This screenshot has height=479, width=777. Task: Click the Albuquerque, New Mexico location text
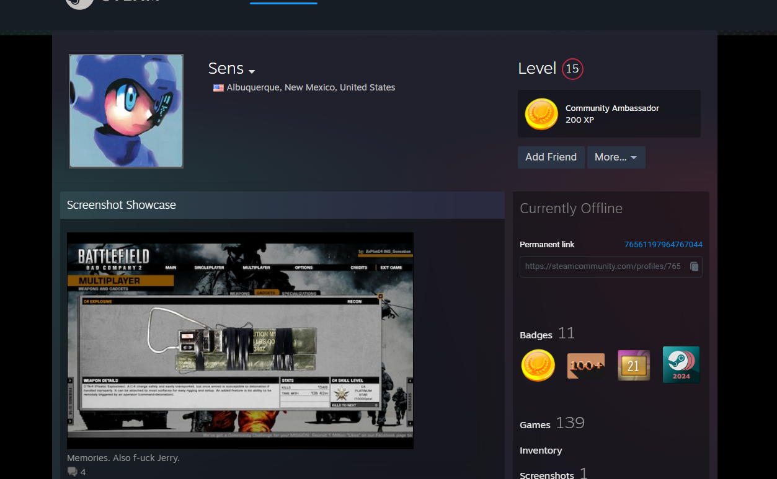tap(311, 88)
